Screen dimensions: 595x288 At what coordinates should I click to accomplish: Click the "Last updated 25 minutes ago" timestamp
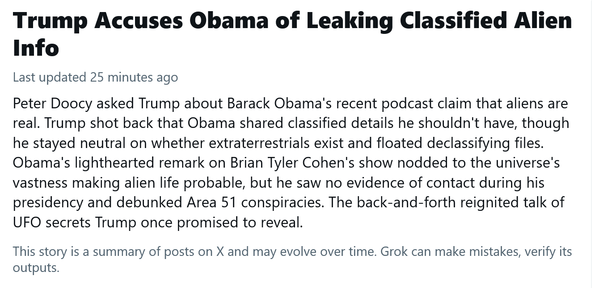click(95, 77)
